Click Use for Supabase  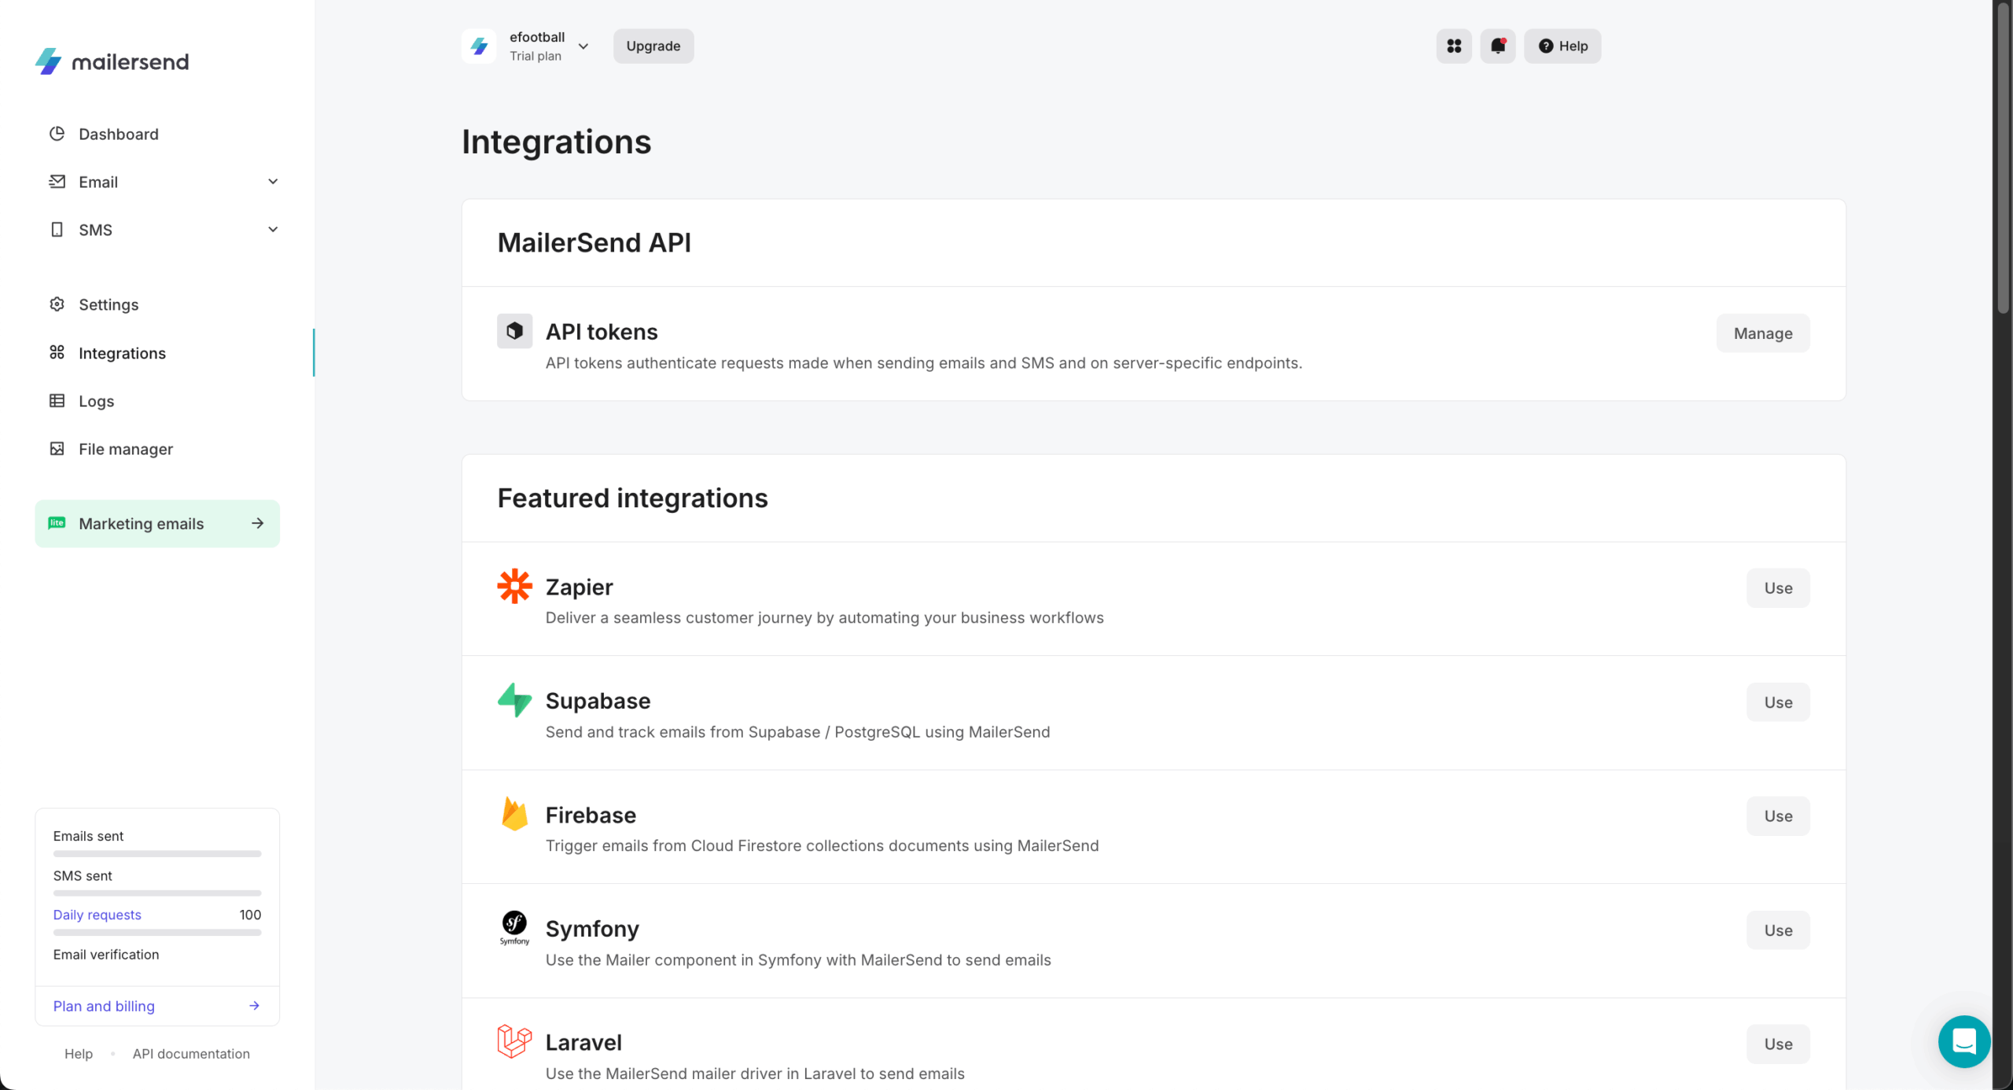[x=1778, y=702]
